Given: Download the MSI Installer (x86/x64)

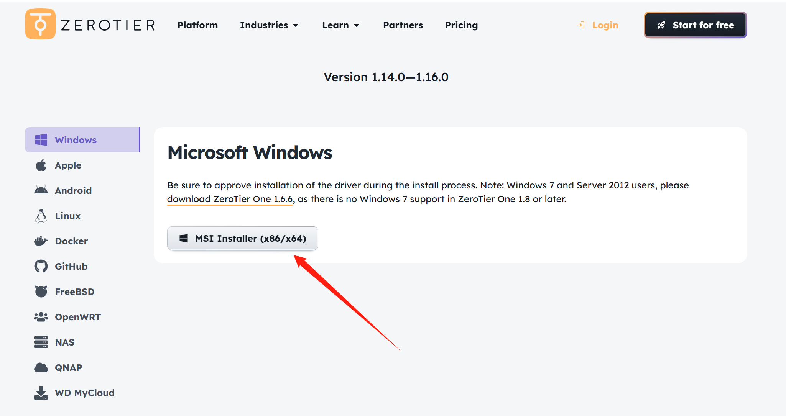Looking at the screenshot, I should click(243, 238).
